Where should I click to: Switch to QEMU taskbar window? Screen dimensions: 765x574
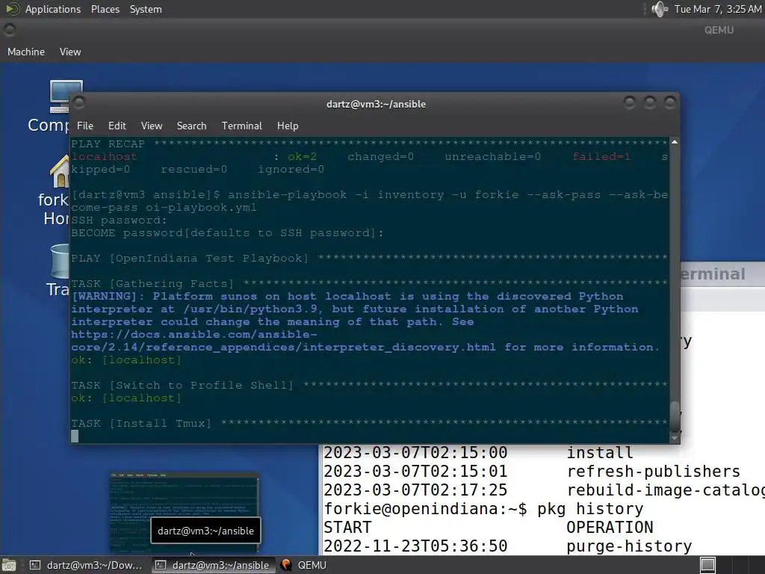click(x=305, y=565)
